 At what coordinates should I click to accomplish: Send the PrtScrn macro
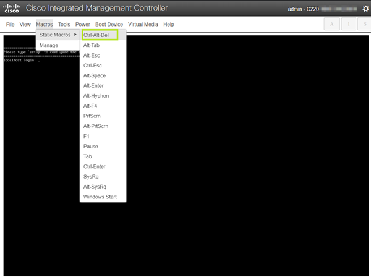point(103,116)
